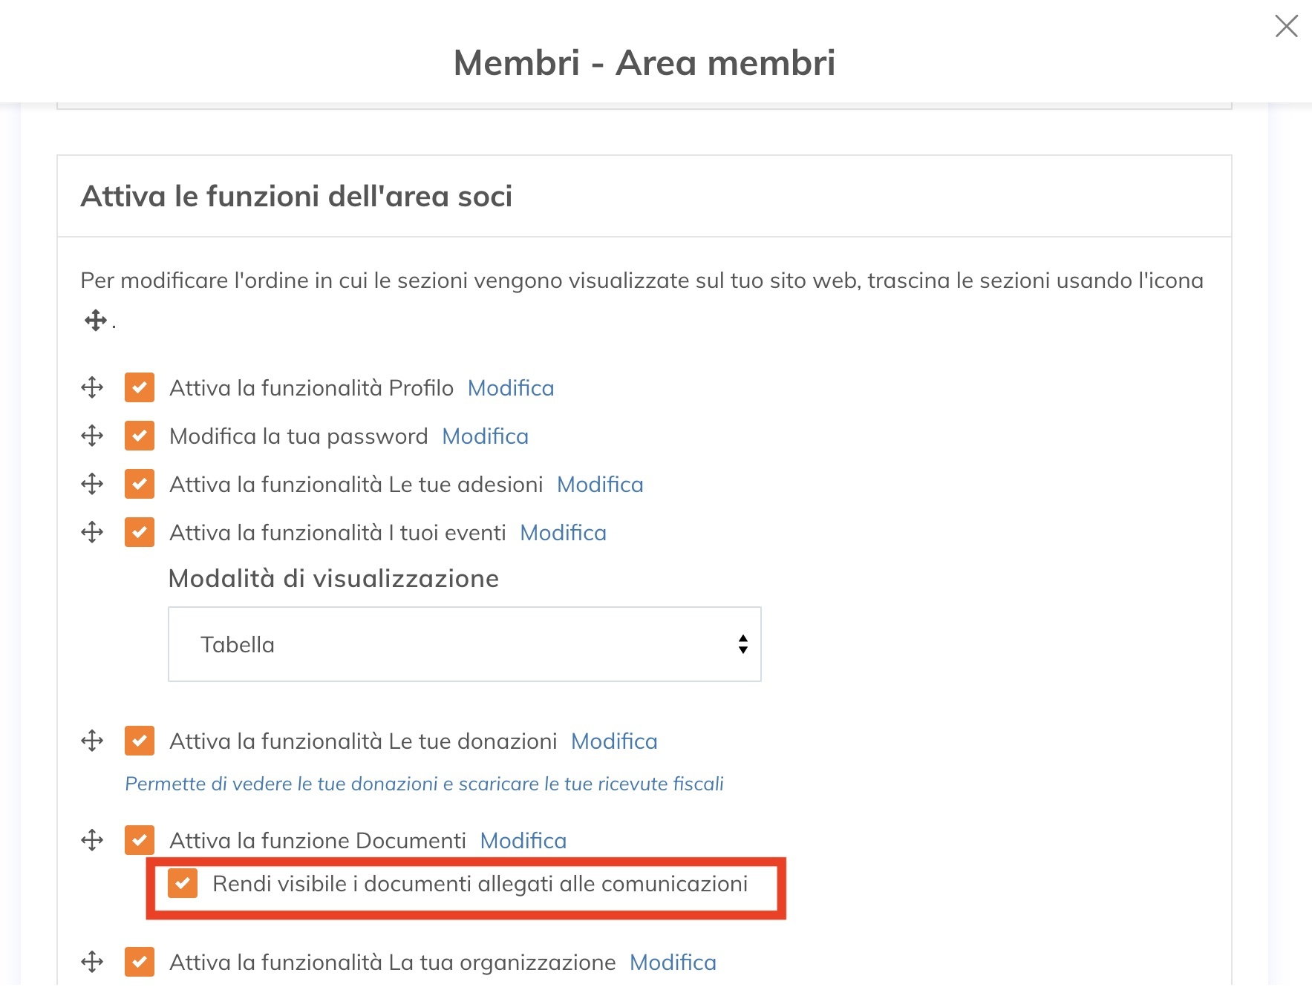Click the move icon for Documenti row
The height and width of the screenshot is (990, 1312).
click(x=92, y=840)
